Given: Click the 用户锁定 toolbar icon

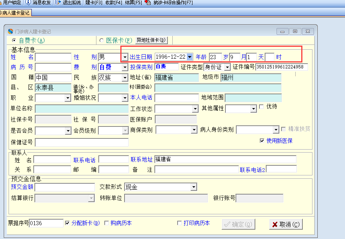Looking at the screenshot, I should (1, 2).
